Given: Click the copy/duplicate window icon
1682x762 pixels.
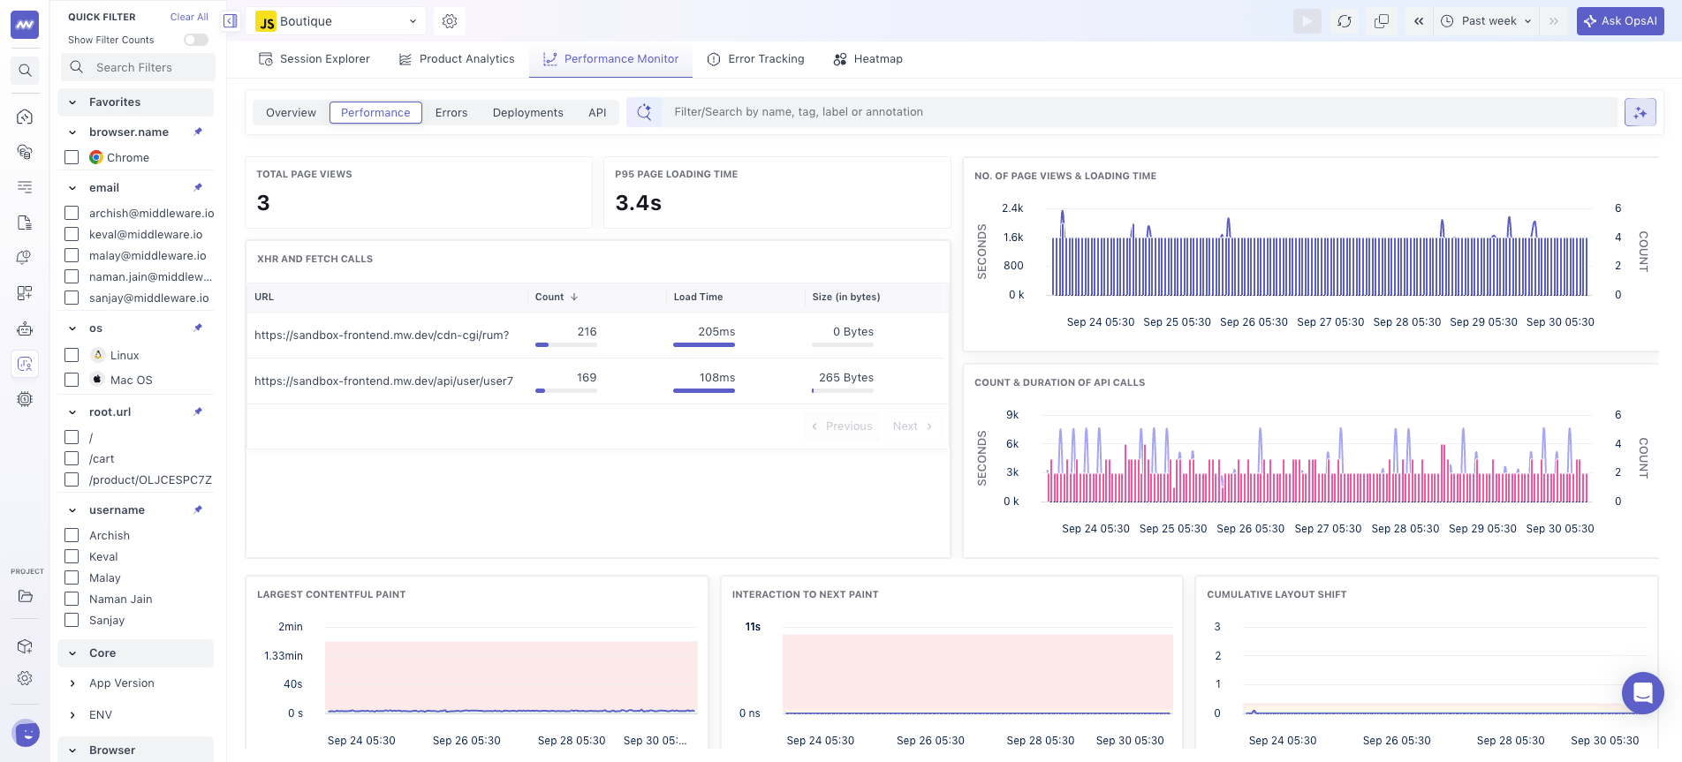Looking at the screenshot, I should click(1382, 21).
